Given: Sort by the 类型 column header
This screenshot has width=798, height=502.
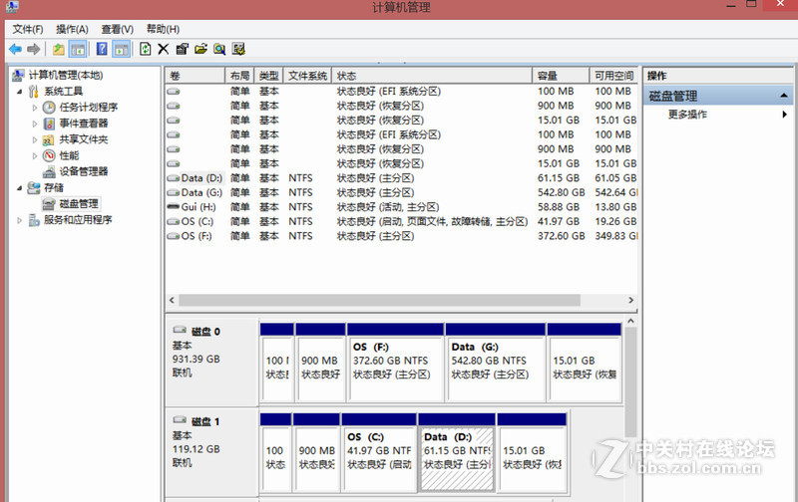Looking at the screenshot, I should (x=268, y=76).
